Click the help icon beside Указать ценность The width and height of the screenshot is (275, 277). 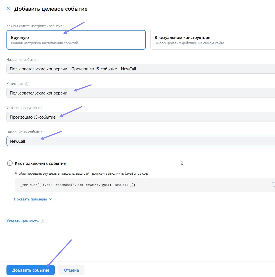(42, 221)
